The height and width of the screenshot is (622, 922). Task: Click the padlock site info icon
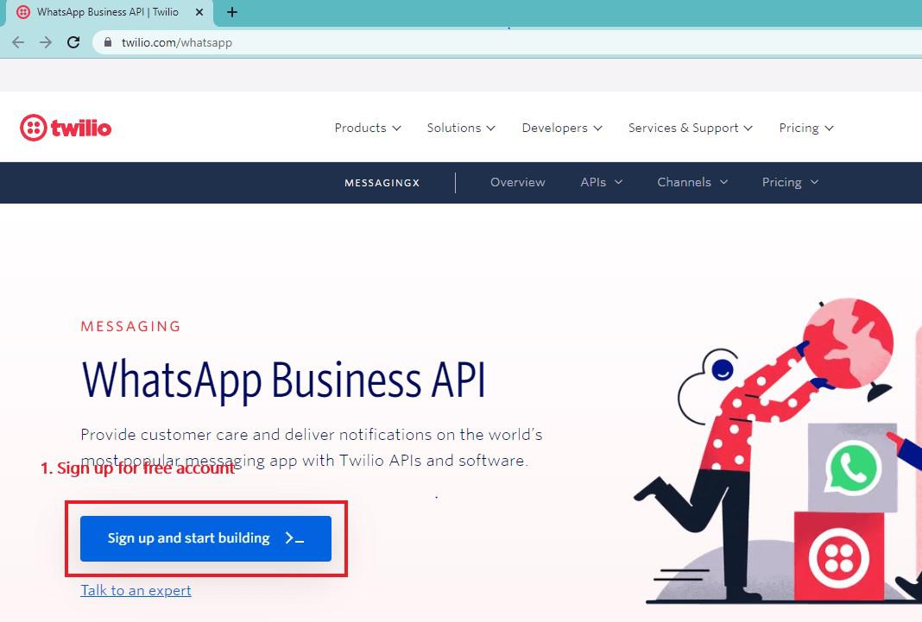[x=107, y=42]
